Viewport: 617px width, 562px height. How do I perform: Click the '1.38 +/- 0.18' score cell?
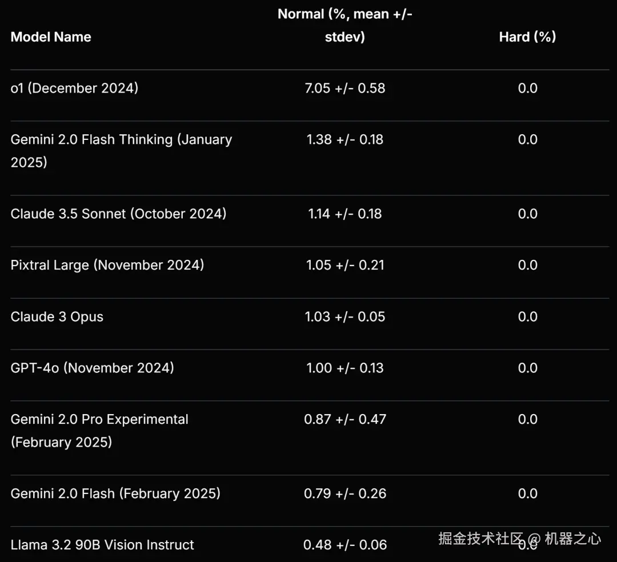344,139
